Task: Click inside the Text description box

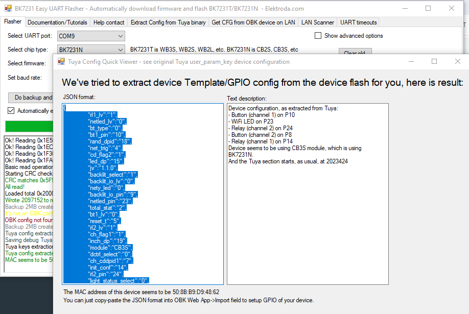Action: (308, 194)
